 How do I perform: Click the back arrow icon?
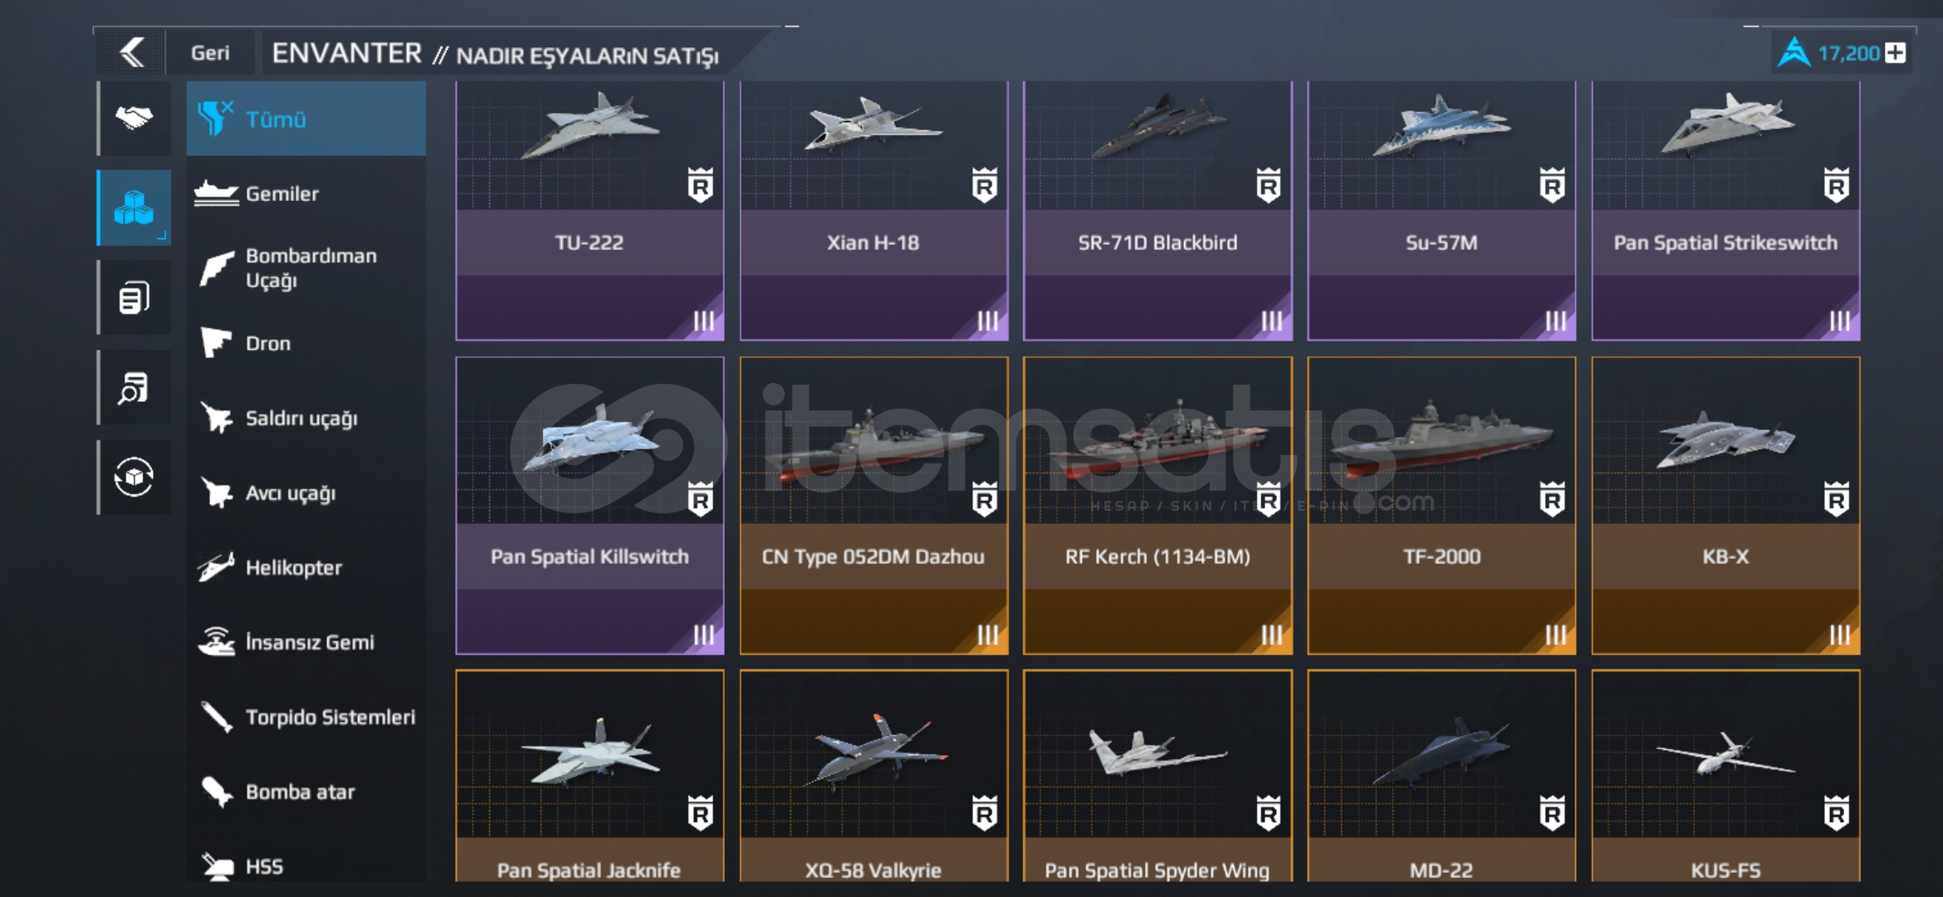(133, 52)
